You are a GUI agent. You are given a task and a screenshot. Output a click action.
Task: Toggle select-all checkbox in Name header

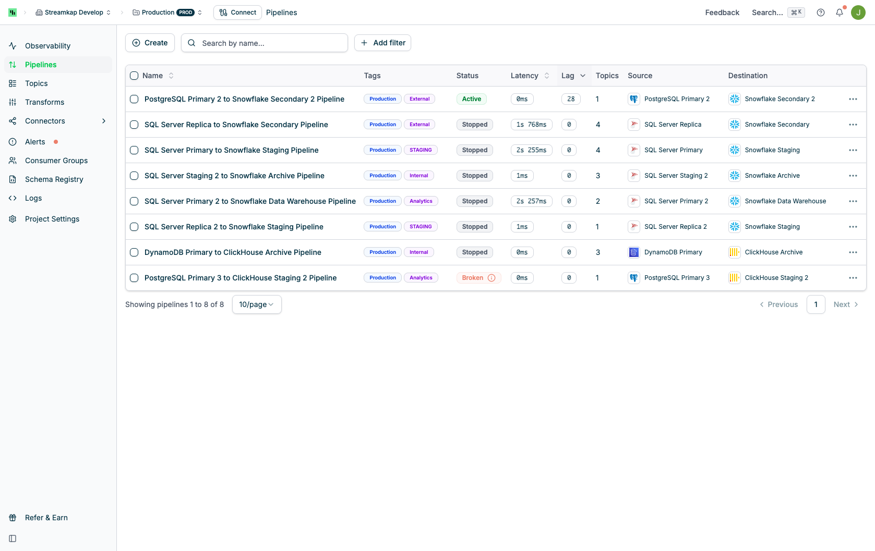pos(134,76)
